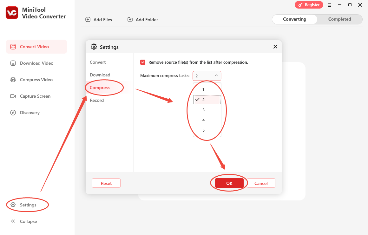Choose 3 from compress tasks list

pos(207,110)
